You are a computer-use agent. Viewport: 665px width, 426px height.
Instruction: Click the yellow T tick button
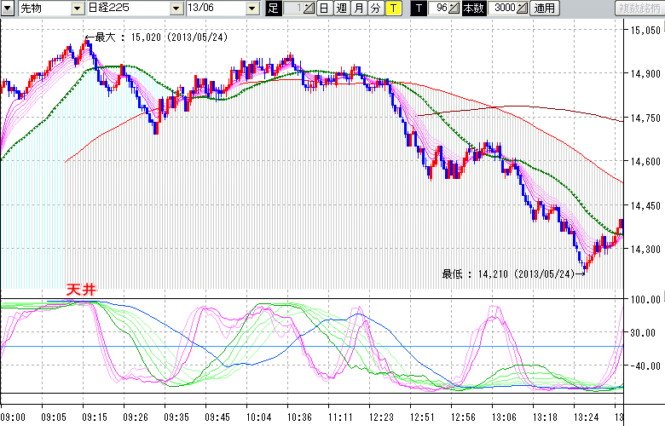pos(393,9)
